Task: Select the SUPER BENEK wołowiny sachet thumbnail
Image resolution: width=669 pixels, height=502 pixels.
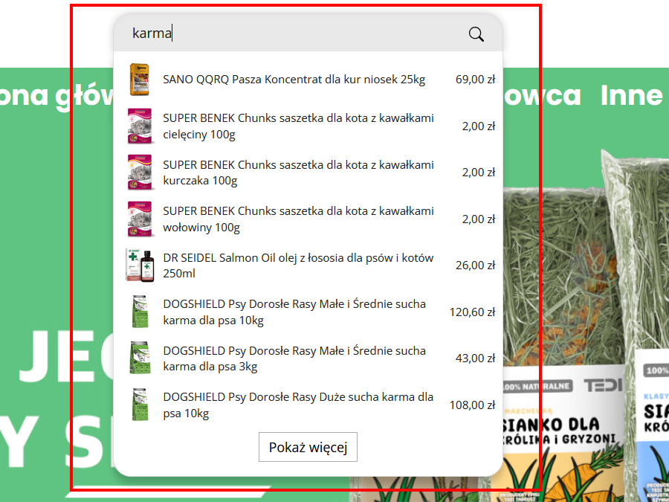Action: click(x=140, y=219)
